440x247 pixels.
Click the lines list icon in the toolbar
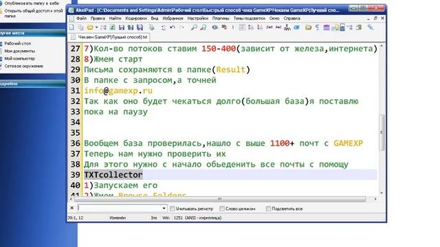[x=242, y=27]
